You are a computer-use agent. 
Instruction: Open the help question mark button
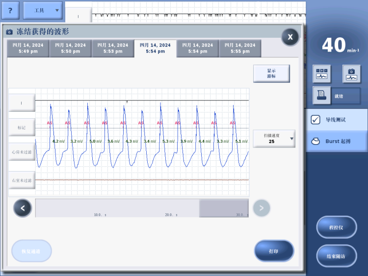tap(10, 10)
